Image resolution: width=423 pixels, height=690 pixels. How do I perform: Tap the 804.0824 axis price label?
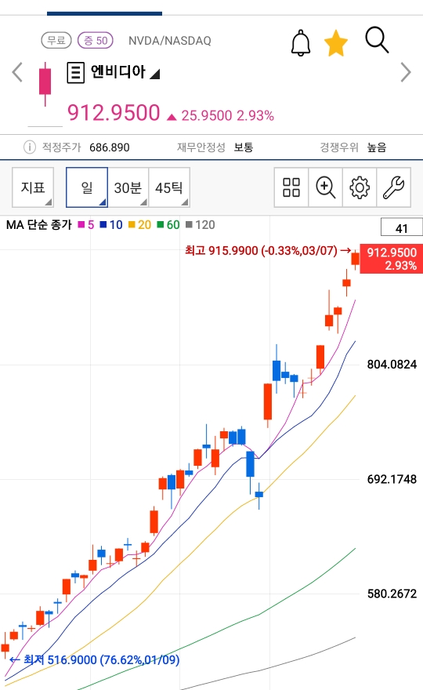click(392, 365)
